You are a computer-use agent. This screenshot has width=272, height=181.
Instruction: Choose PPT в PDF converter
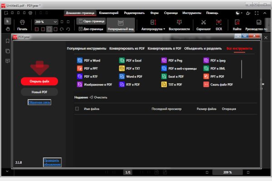(x=214, y=76)
